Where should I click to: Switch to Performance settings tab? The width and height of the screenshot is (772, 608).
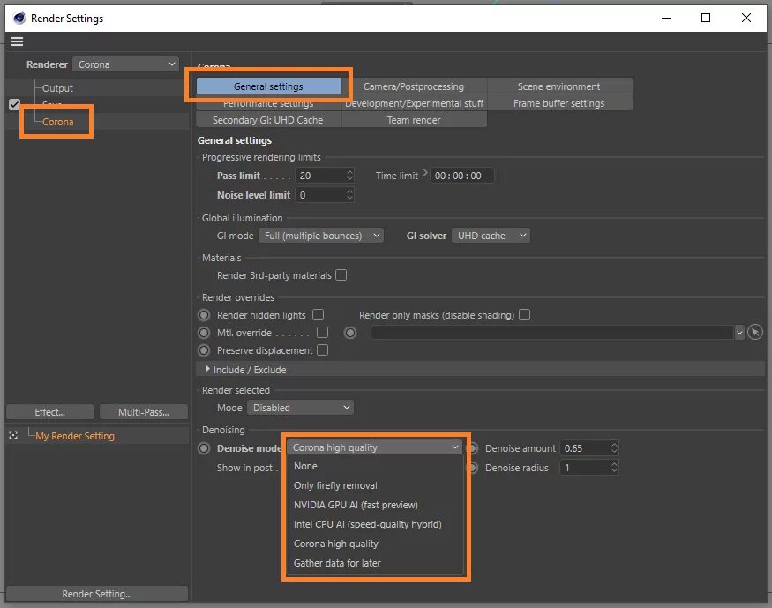click(x=268, y=103)
